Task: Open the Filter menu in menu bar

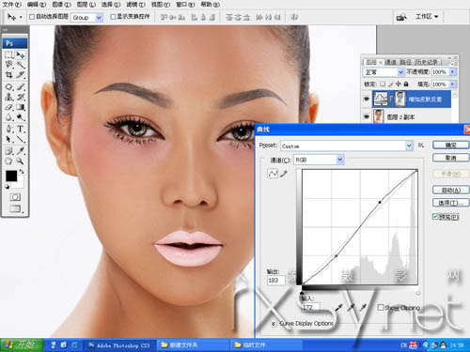Action: click(x=135, y=5)
